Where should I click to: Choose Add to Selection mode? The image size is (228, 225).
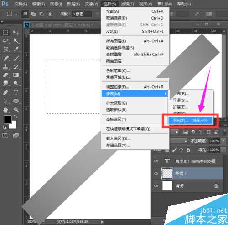pyautogui.click(x=33, y=14)
